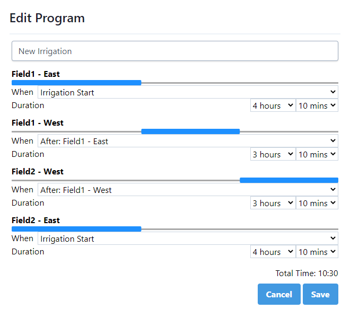Open minutes dropdown for Field1 - West duration

[x=317, y=154]
